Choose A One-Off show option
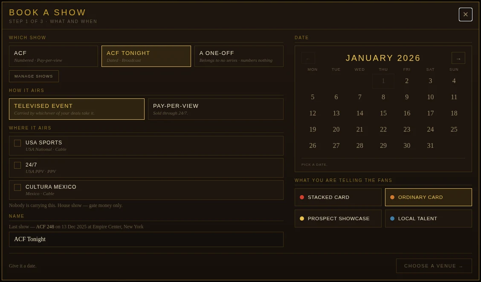Screen dimensions: 481x282 [239, 56]
